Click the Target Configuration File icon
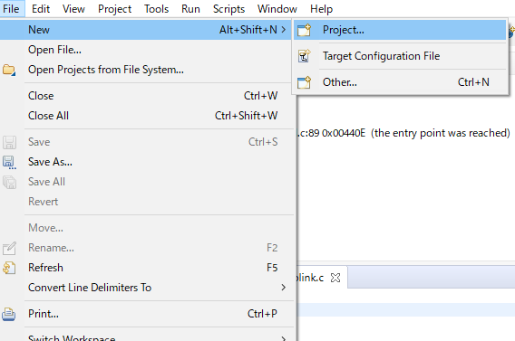Viewport: 515px width, 341px height. (x=304, y=56)
